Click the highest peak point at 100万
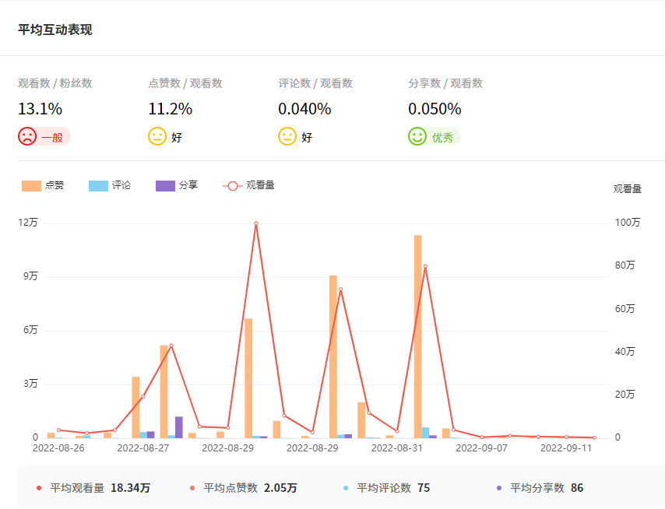665x509 pixels. point(255,223)
